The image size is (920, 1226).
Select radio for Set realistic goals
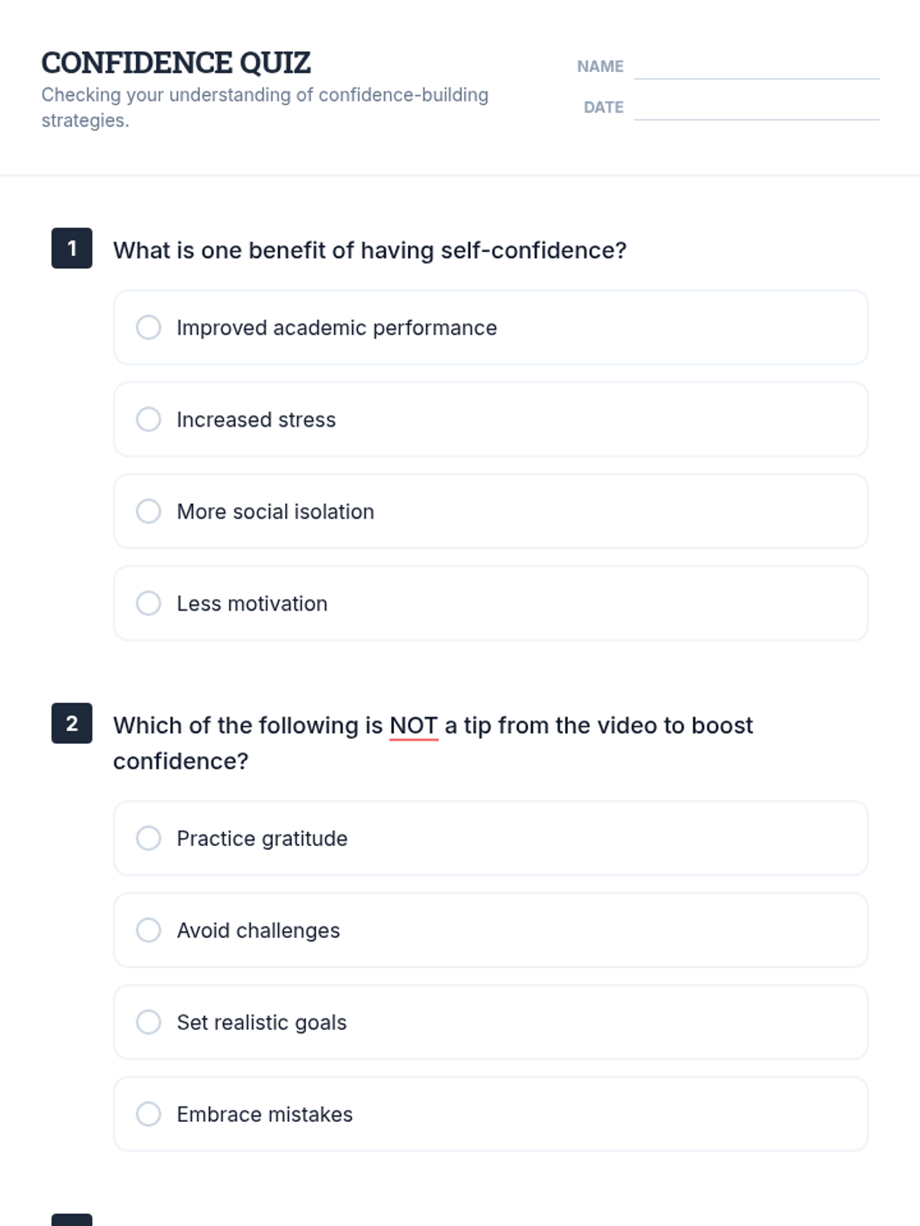pos(149,1022)
